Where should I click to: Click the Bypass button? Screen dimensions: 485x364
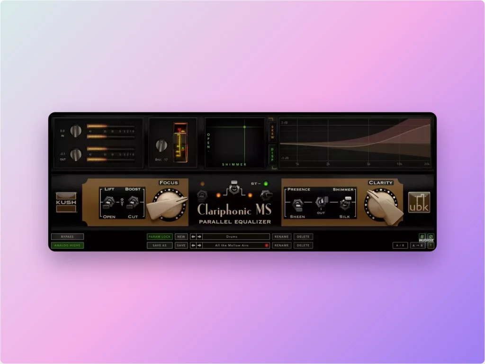point(67,237)
